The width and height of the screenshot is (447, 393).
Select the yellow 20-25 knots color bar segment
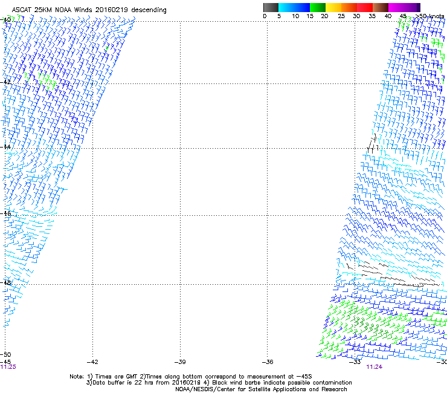[x=333, y=7]
